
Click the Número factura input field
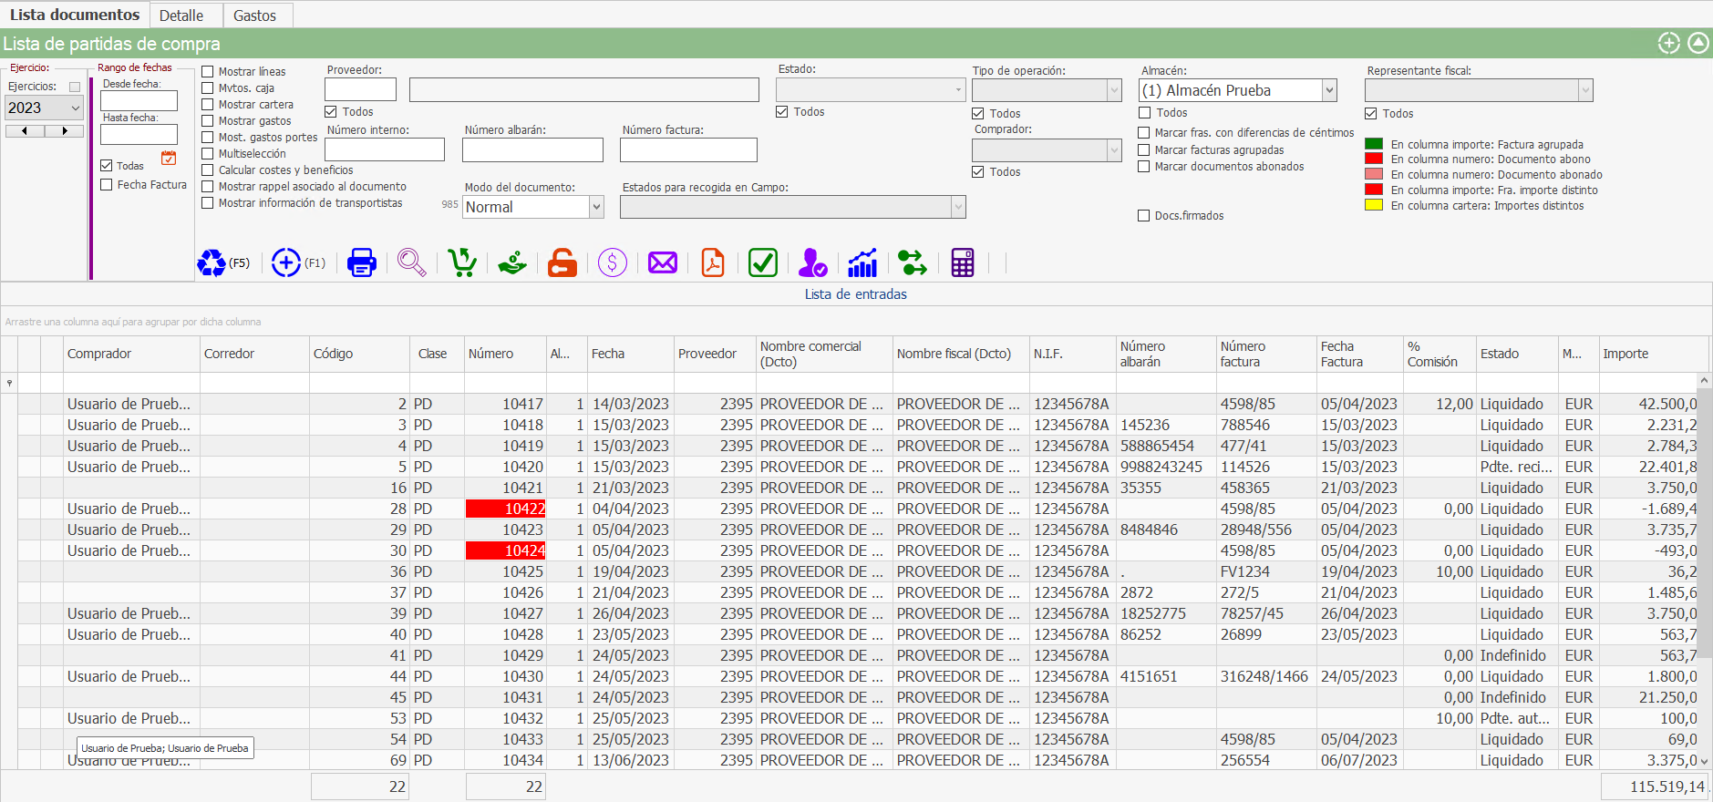pos(688,149)
